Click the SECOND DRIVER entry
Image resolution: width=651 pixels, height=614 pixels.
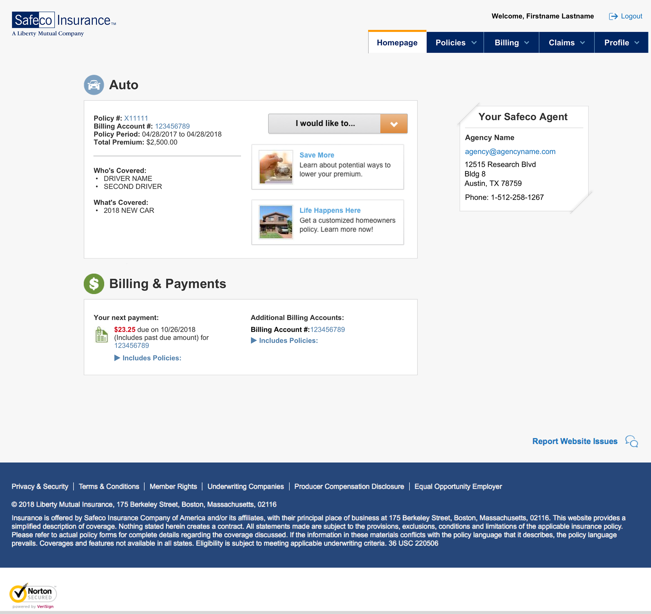click(133, 186)
